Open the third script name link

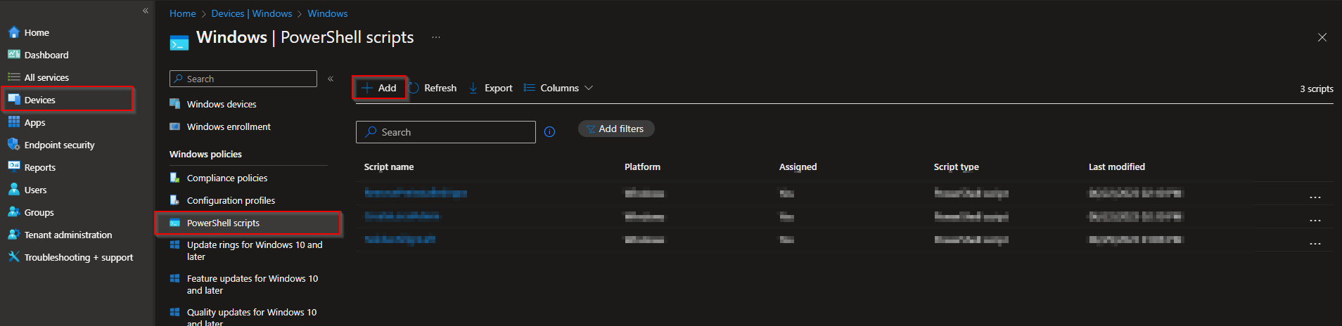[400, 240]
